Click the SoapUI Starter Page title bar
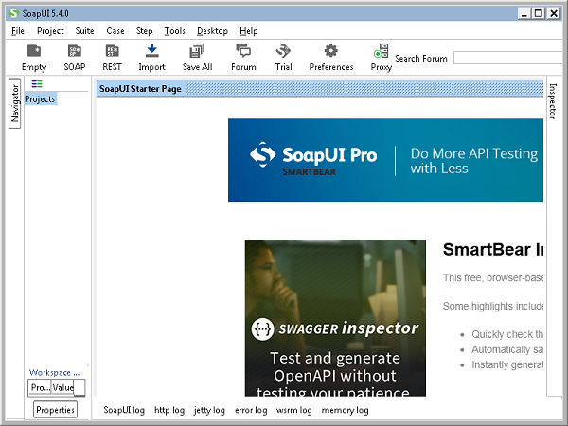The width and height of the screenshot is (568, 426). [320, 89]
